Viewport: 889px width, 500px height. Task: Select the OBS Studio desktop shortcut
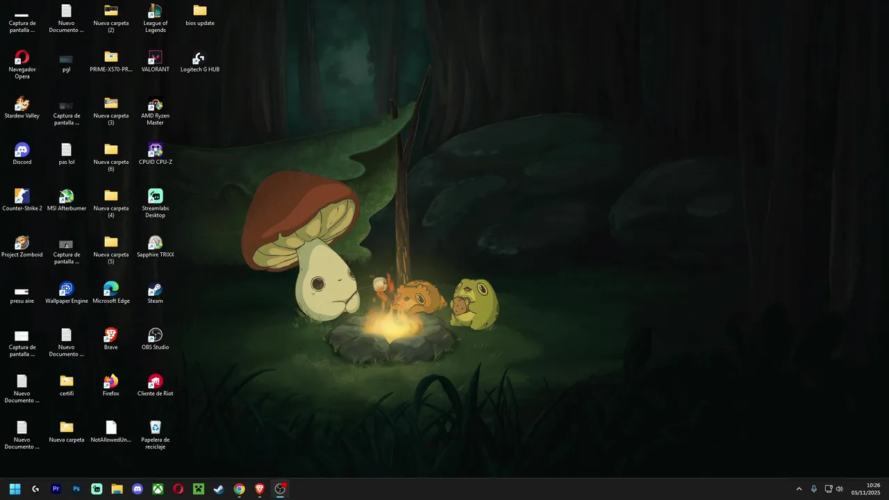[156, 339]
